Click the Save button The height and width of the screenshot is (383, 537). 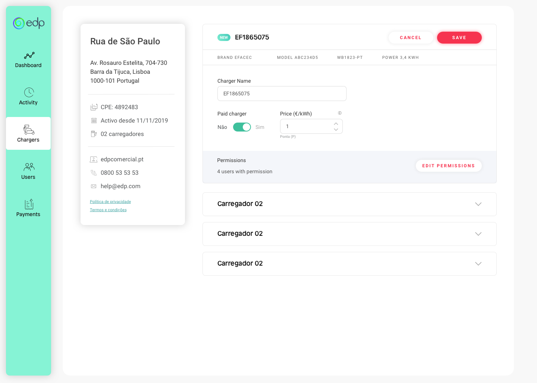[459, 38]
